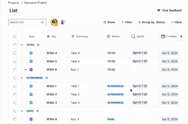Screen dimensions: 188x124
Task: Click the task type icon for WSM-2
Action: pos(31,94)
